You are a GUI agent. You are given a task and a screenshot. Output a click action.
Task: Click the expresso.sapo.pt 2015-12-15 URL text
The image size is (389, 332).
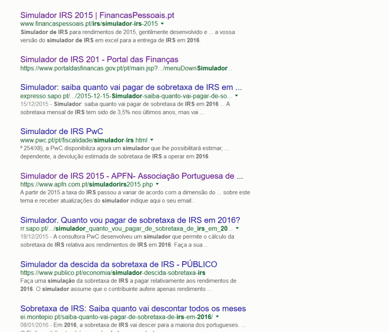coord(126,96)
